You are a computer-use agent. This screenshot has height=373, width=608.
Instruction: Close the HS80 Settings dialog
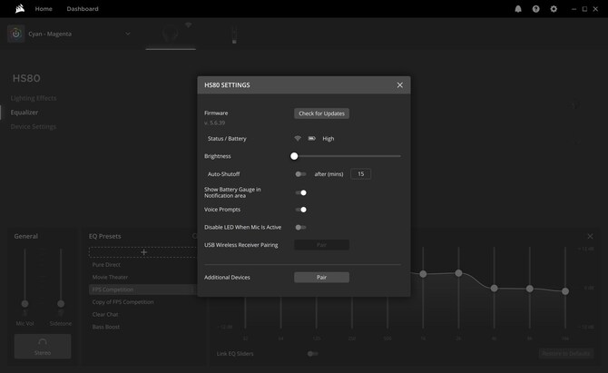(x=400, y=85)
